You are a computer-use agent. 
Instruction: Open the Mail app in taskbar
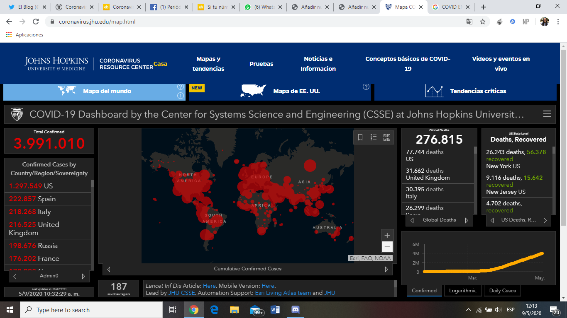256,310
